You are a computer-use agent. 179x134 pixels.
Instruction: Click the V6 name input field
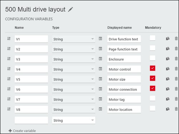pyautogui.click(x=32, y=89)
